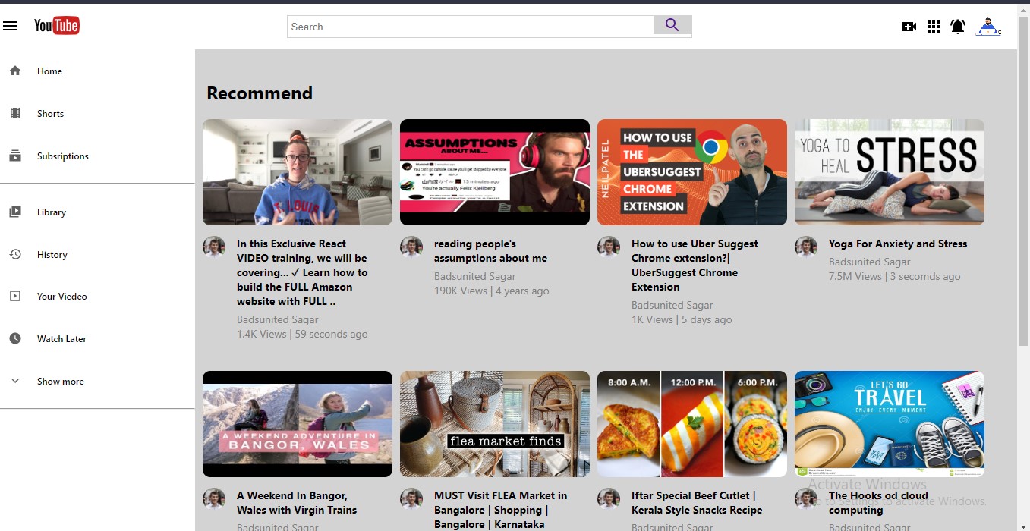Expand the Show more chevron
This screenshot has height=531, width=1030.
click(15, 381)
